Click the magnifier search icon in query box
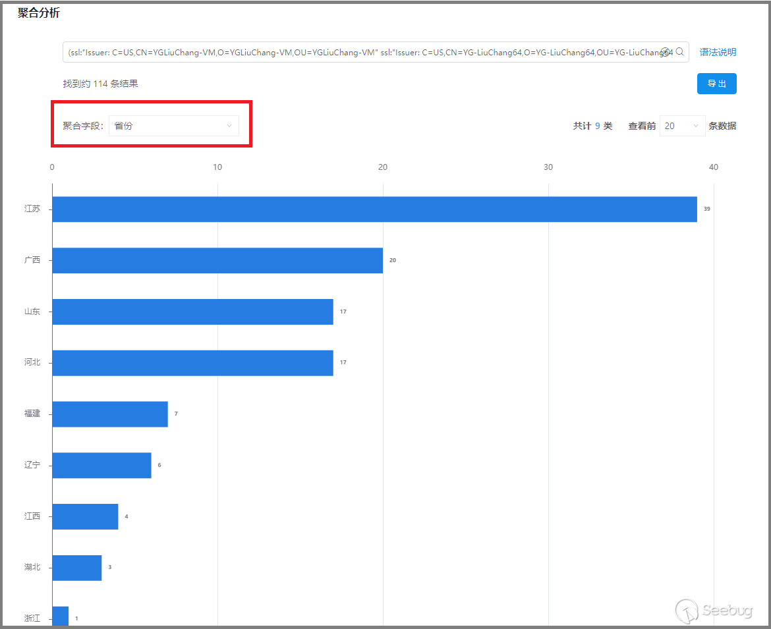 680,52
